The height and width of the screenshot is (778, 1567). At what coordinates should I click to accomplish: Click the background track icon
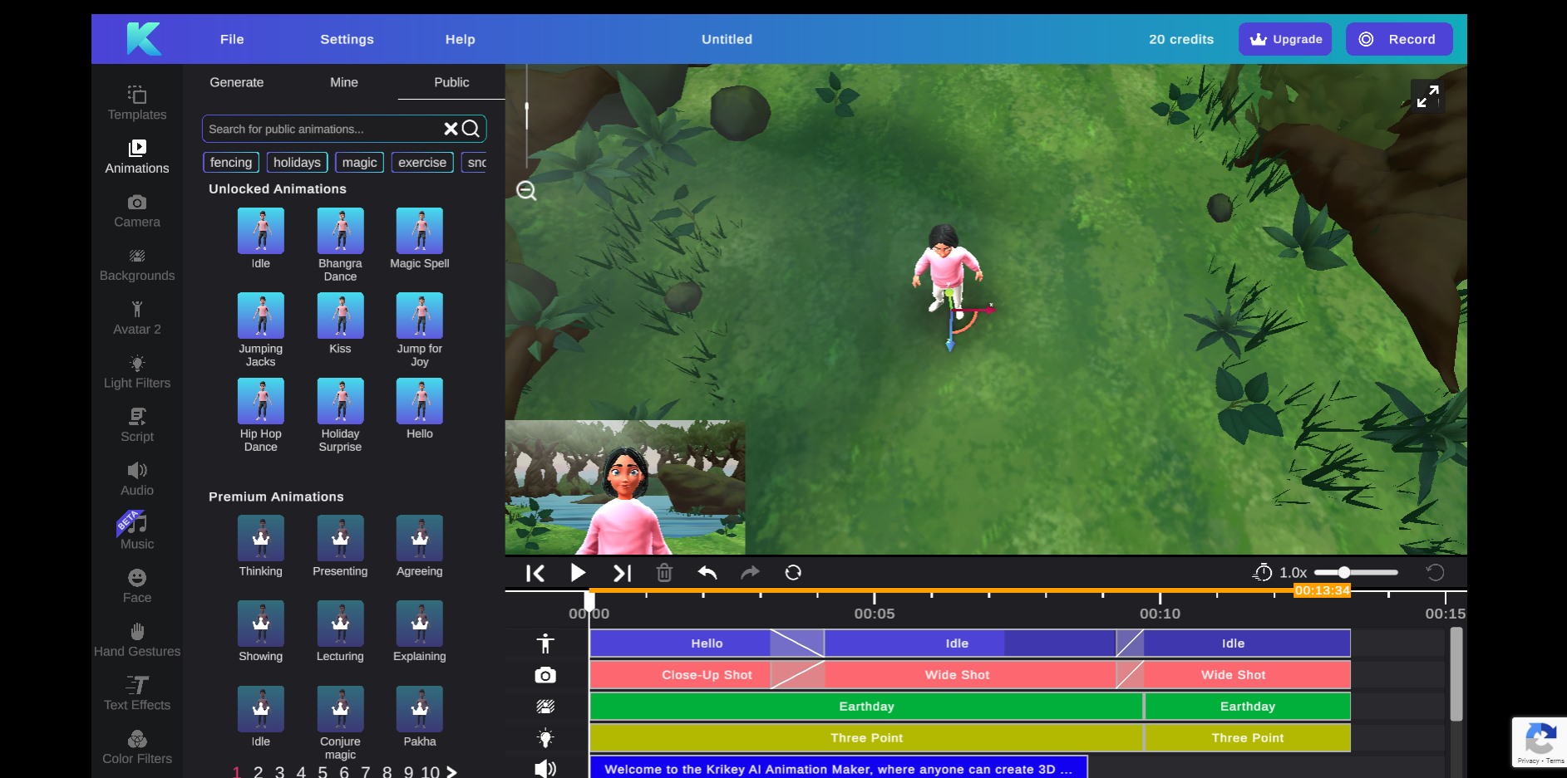pos(545,707)
